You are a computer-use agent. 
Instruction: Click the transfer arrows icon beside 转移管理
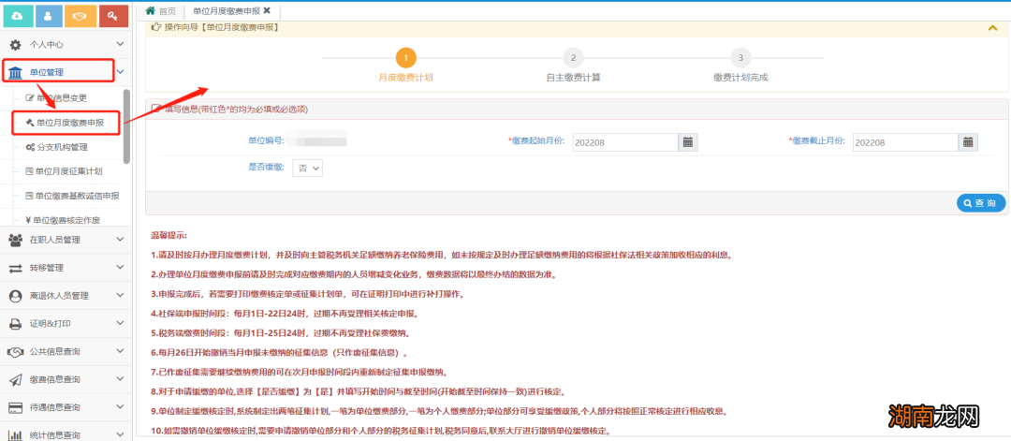(16, 268)
